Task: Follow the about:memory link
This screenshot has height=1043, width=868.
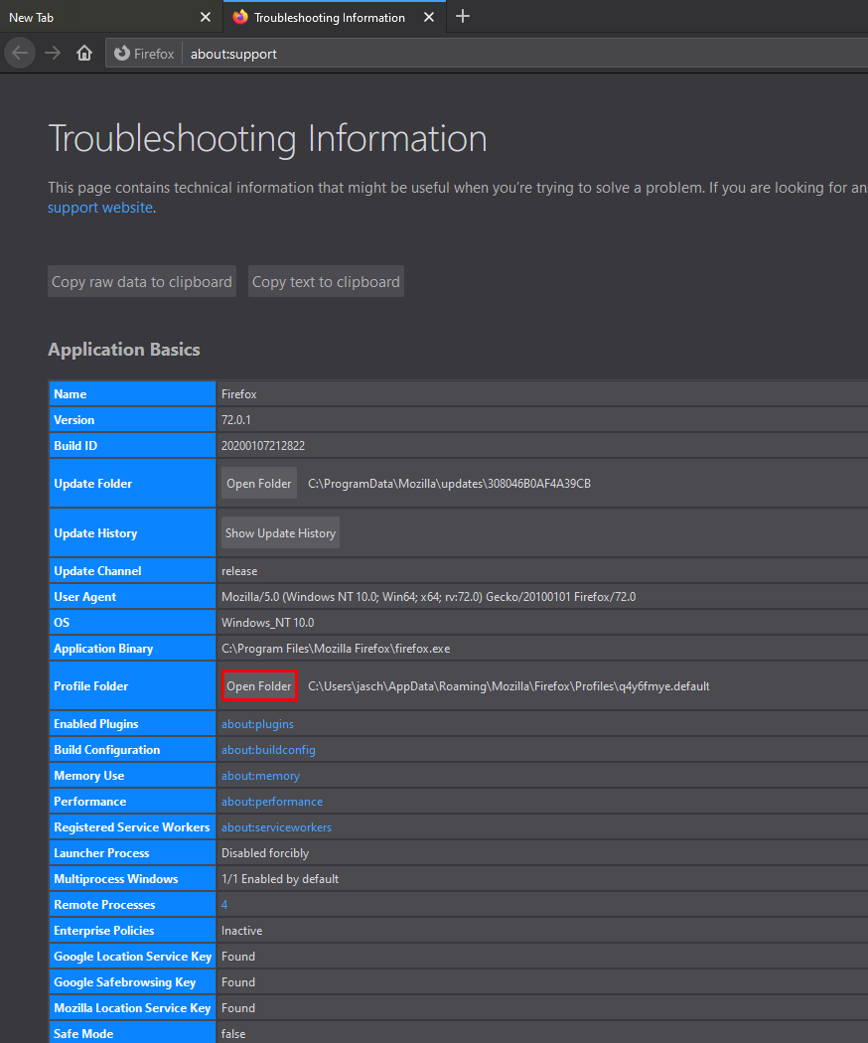Action: click(x=260, y=776)
